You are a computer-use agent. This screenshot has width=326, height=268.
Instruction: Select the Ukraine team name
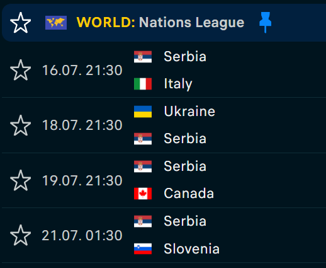pos(189,112)
